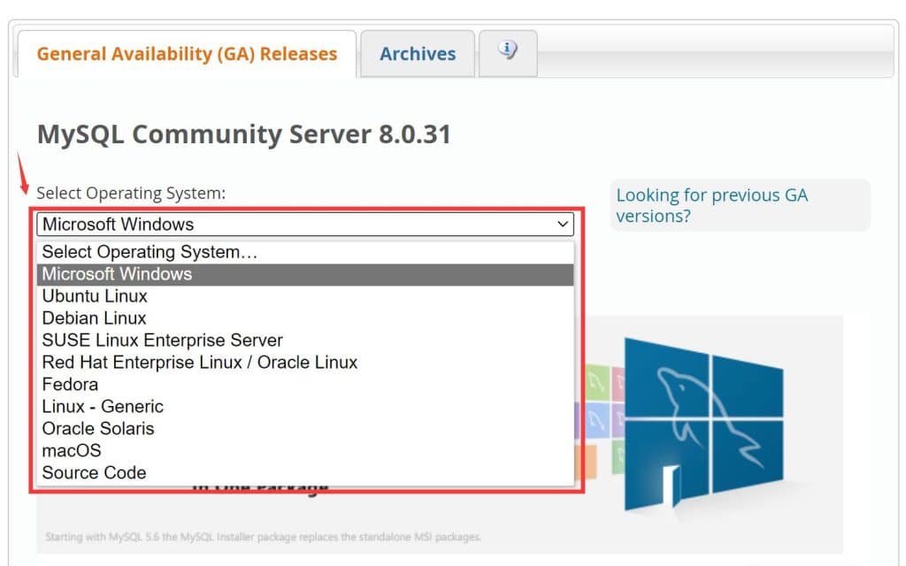The height and width of the screenshot is (566, 906).
Task: Switch to the Archives tab
Action: (x=418, y=54)
